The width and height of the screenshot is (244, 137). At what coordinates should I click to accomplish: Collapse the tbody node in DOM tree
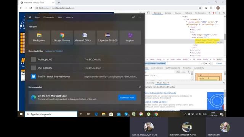coord(188,27)
